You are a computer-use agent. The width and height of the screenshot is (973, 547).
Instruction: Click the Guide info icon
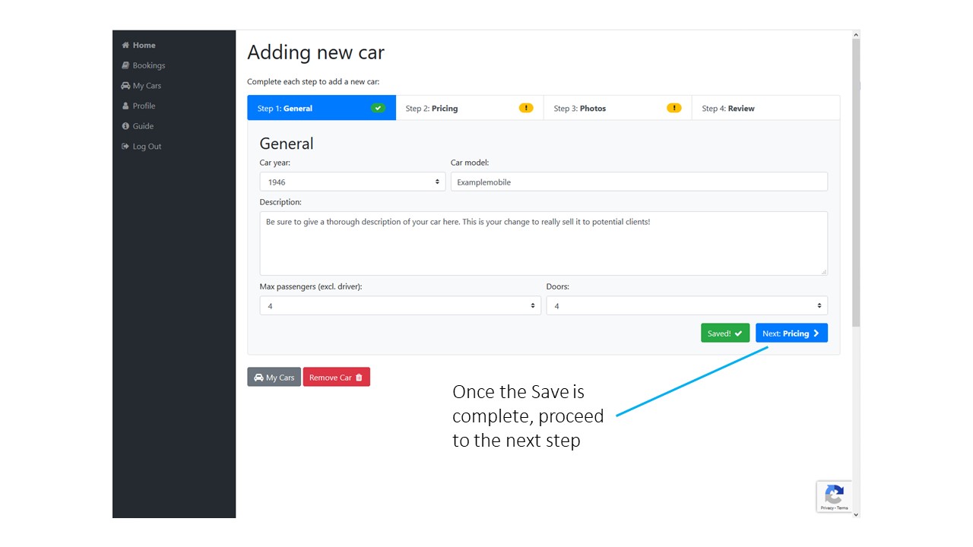125,126
